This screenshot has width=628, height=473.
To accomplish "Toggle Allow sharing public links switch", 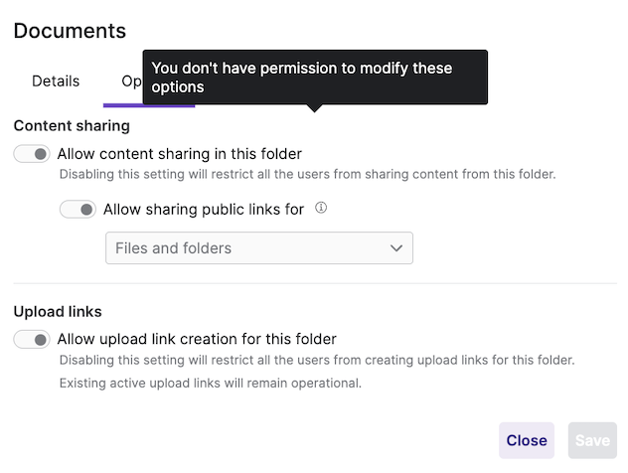I will [x=78, y=210].
